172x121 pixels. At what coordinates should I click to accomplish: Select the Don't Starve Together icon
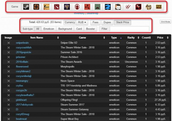tap(148, 7)
